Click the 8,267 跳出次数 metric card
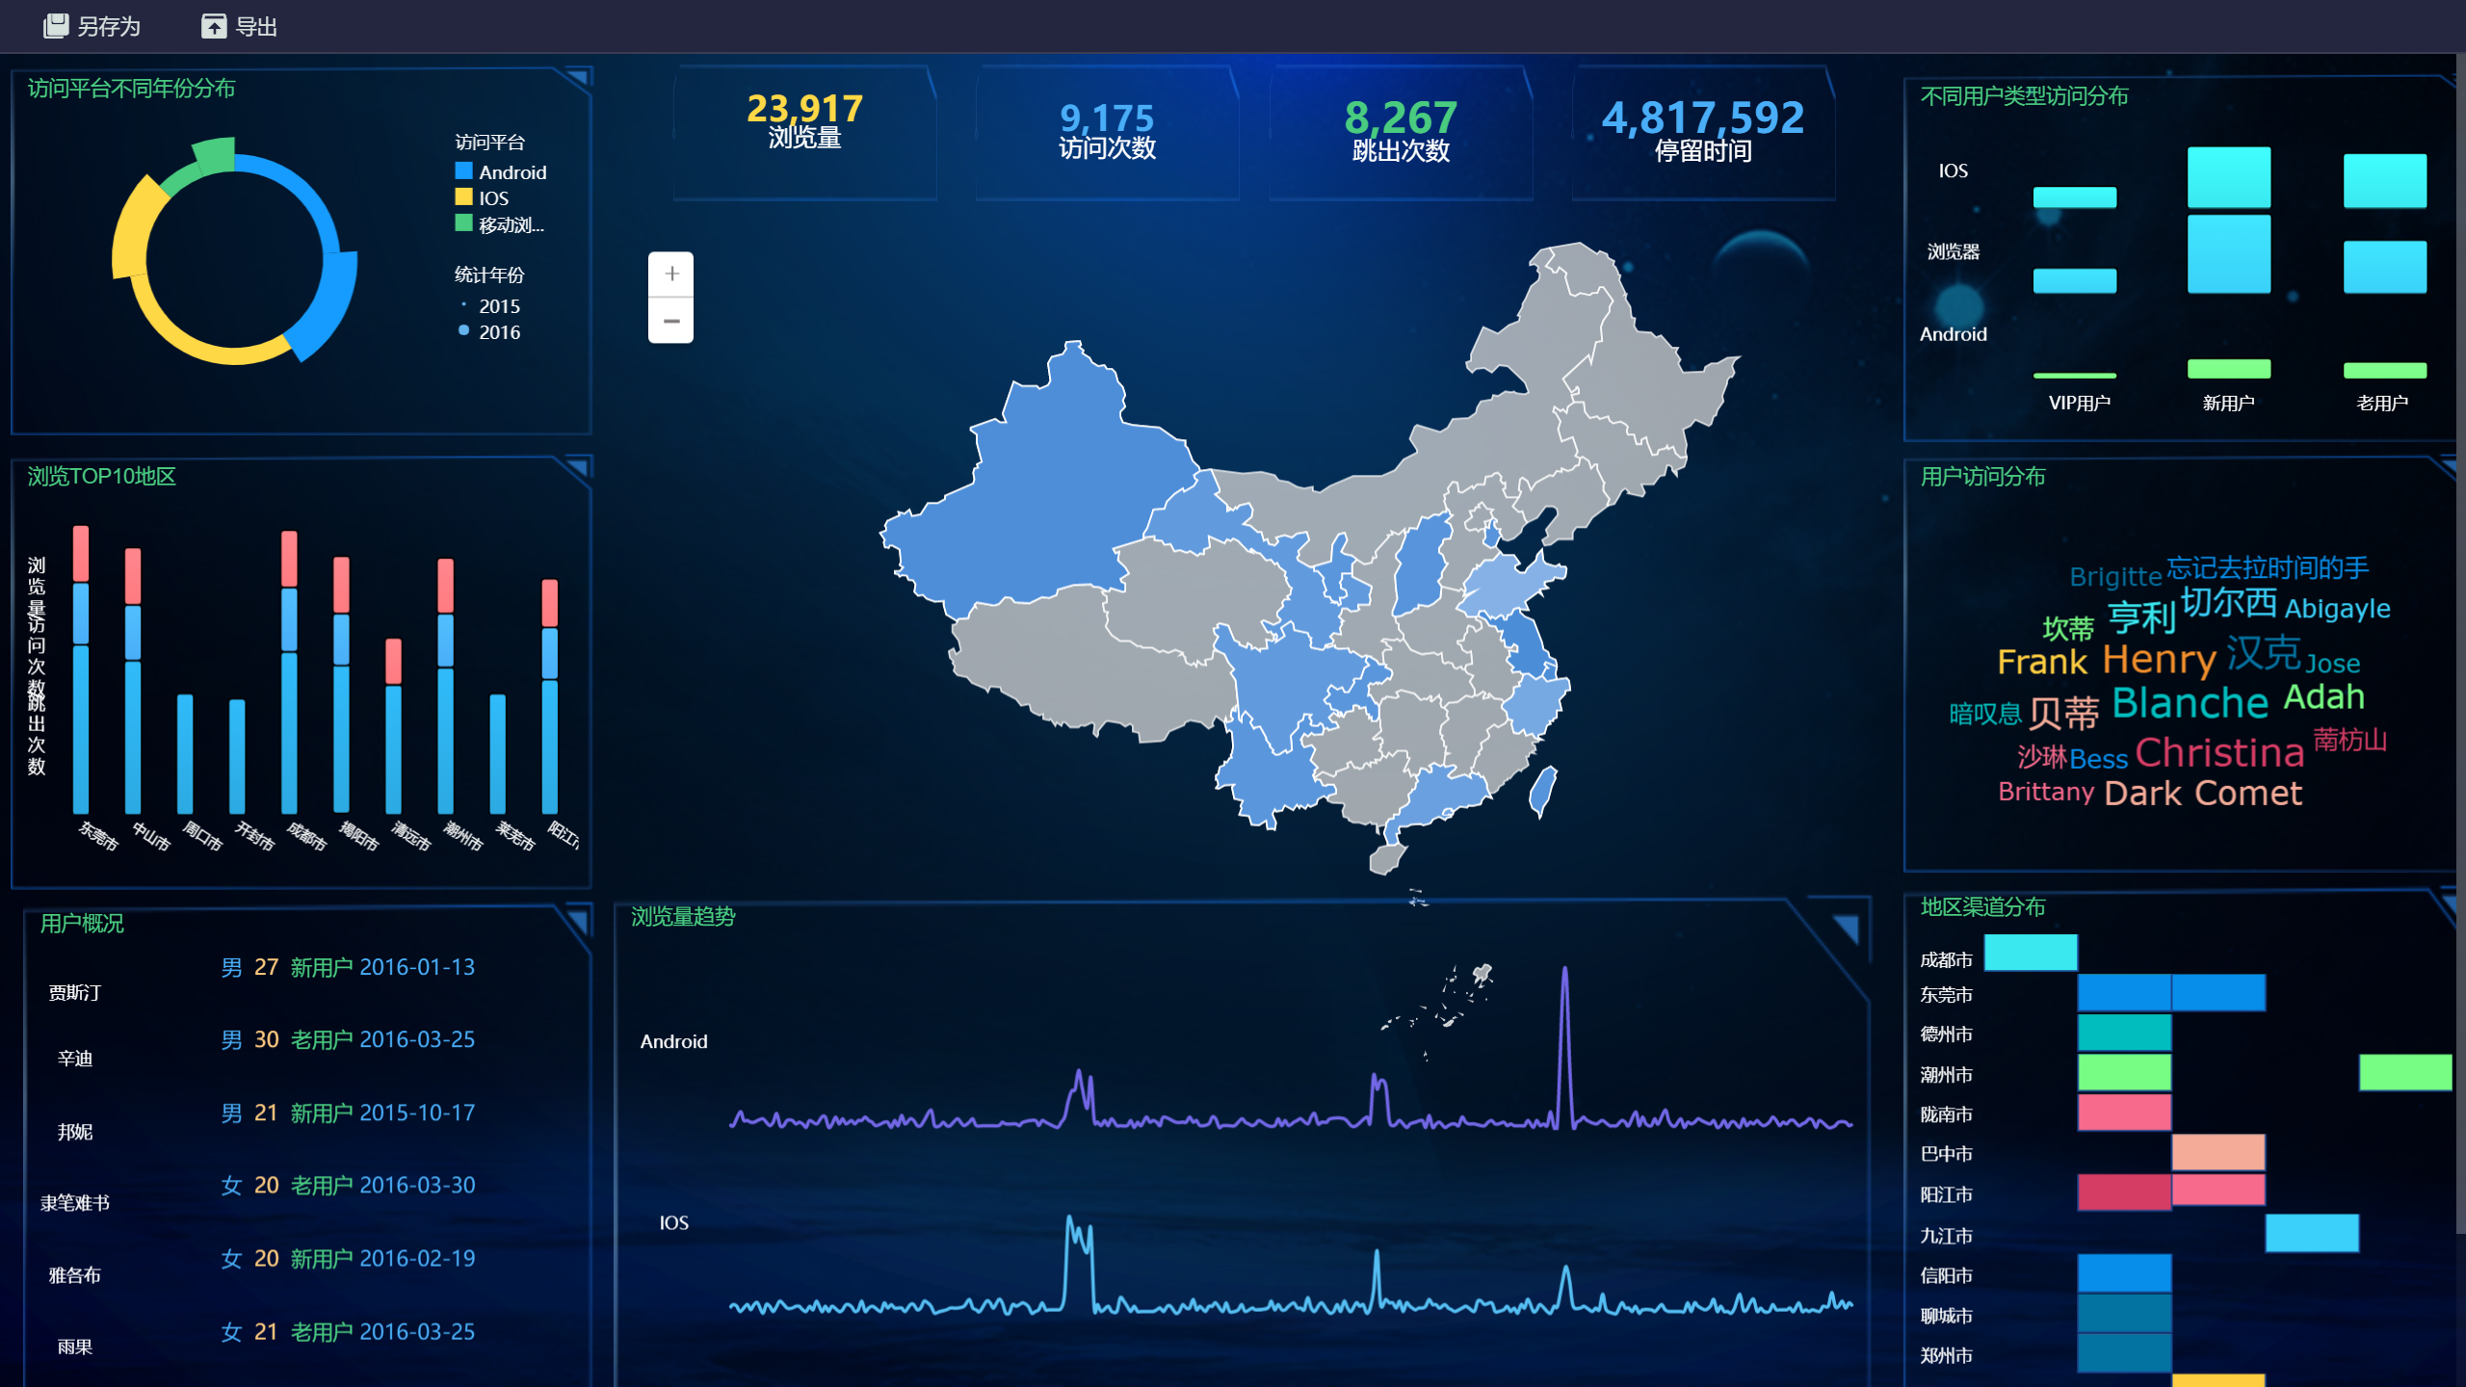2466x1387 pixels. [1401, 132]
